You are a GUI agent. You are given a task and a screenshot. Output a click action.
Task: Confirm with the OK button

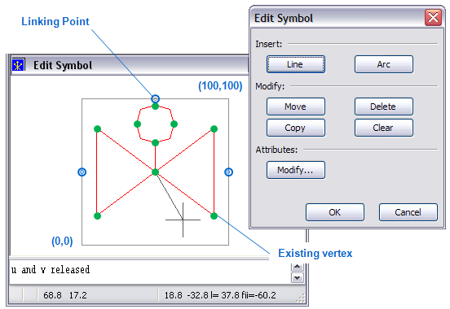pyautogui.click(x=334, y=212)
